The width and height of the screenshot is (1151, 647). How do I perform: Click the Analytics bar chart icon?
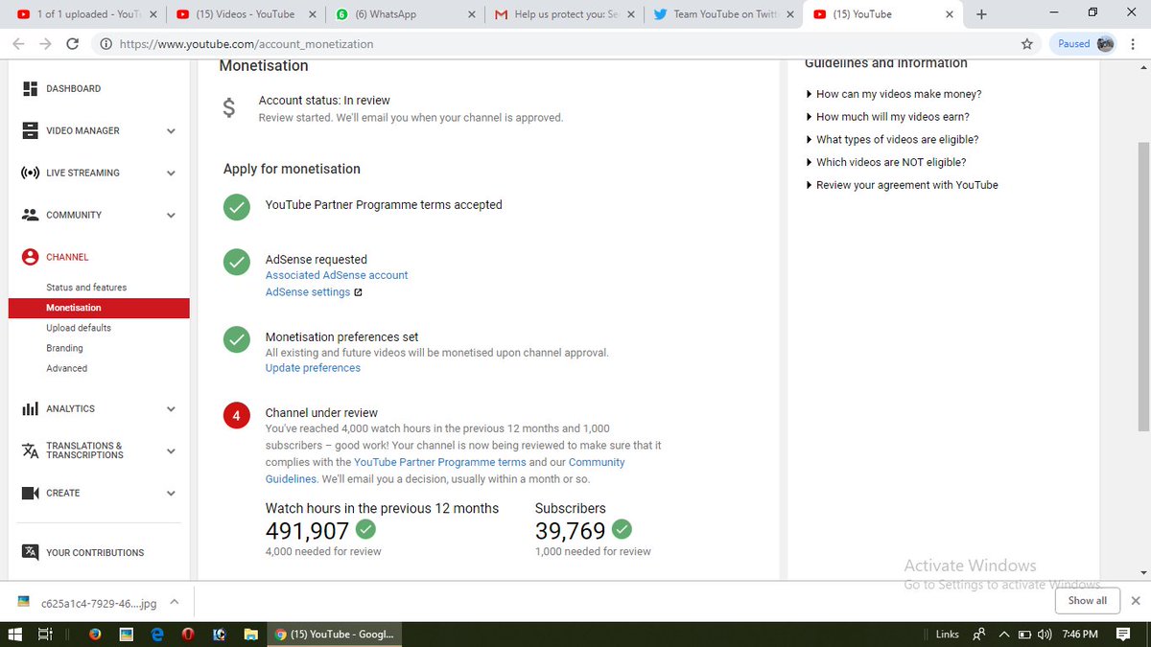[30, 408]
